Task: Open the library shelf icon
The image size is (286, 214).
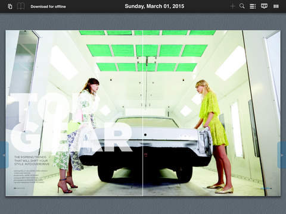Action: click(276, 7)
